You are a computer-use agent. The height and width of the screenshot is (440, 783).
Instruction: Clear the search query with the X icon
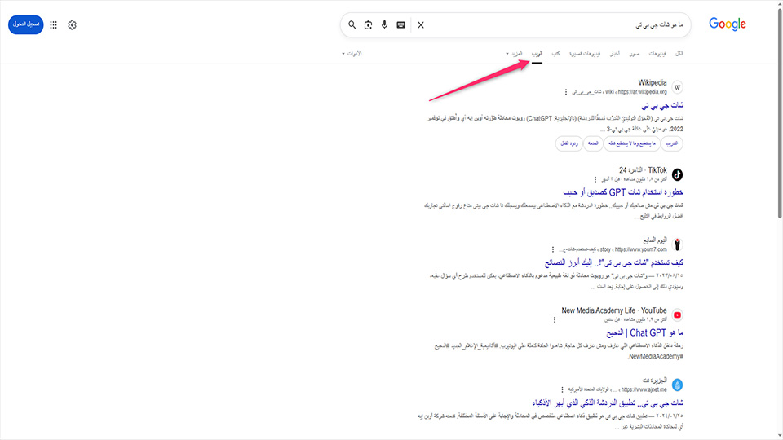tap(421, 25)
